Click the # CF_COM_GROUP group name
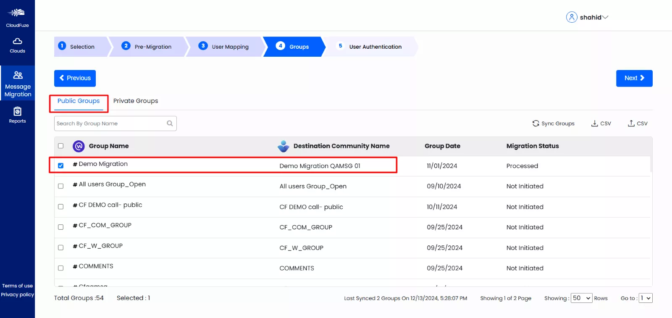Screen dimensions: 672x318 [x=102, y=225]
